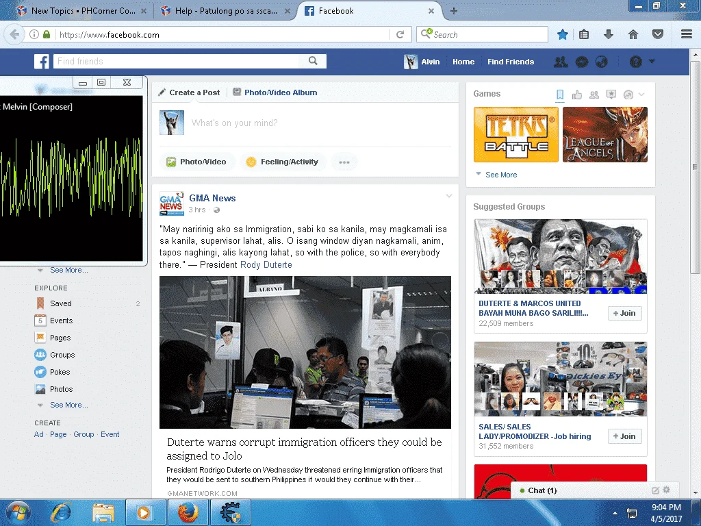Select the Create a Post tab
This screenshot has height=526, width=701.
pos(189,92)
